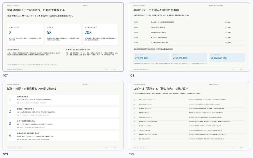Click step 1 heading 現状を確かめる
Screen dimensions: 253x158
(22, 97)
